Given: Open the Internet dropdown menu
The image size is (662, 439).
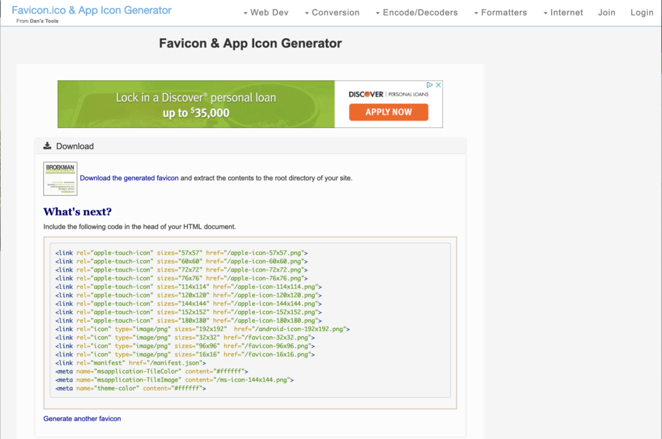Looking at the screenshot, I should [x=566, y=12].
